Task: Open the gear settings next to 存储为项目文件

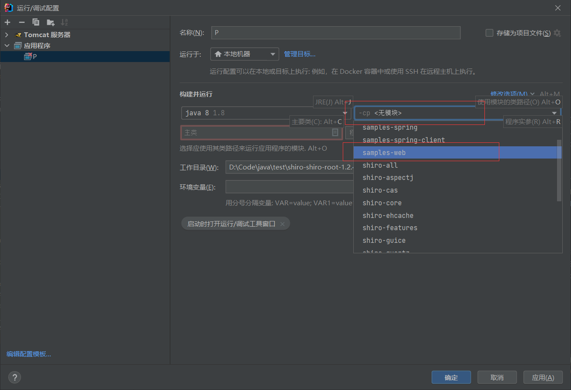Action: pos(557,33)
